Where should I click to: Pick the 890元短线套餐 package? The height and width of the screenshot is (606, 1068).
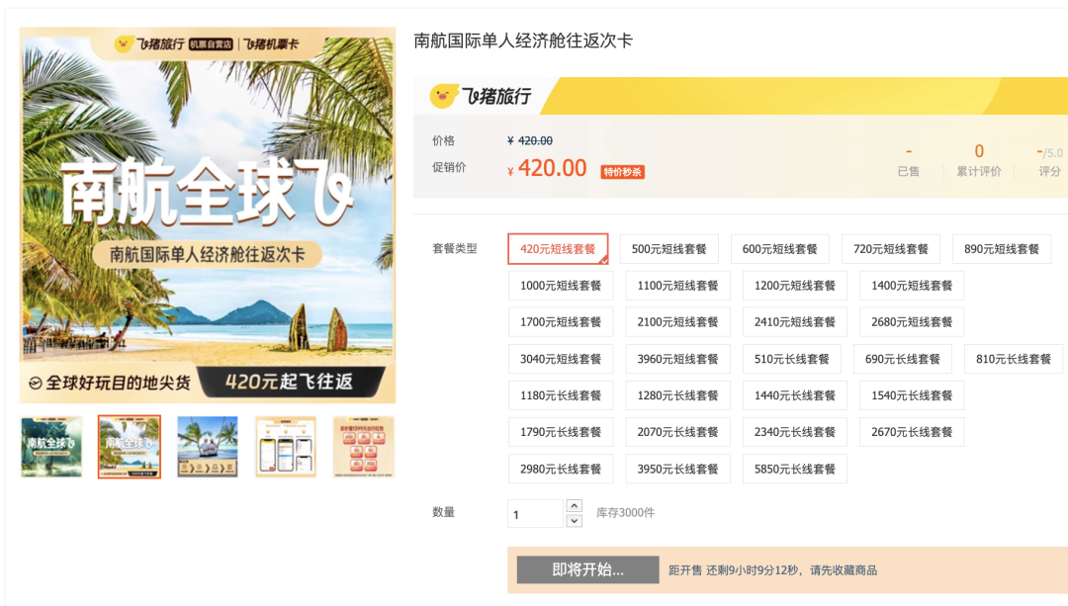pyautogui.click(x=1002, y=249)
